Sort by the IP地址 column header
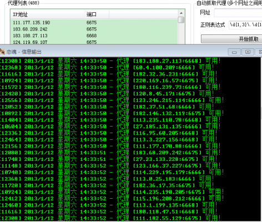This screenshot has height=222, width=262. pyautogui.click(x=47, y=14)
